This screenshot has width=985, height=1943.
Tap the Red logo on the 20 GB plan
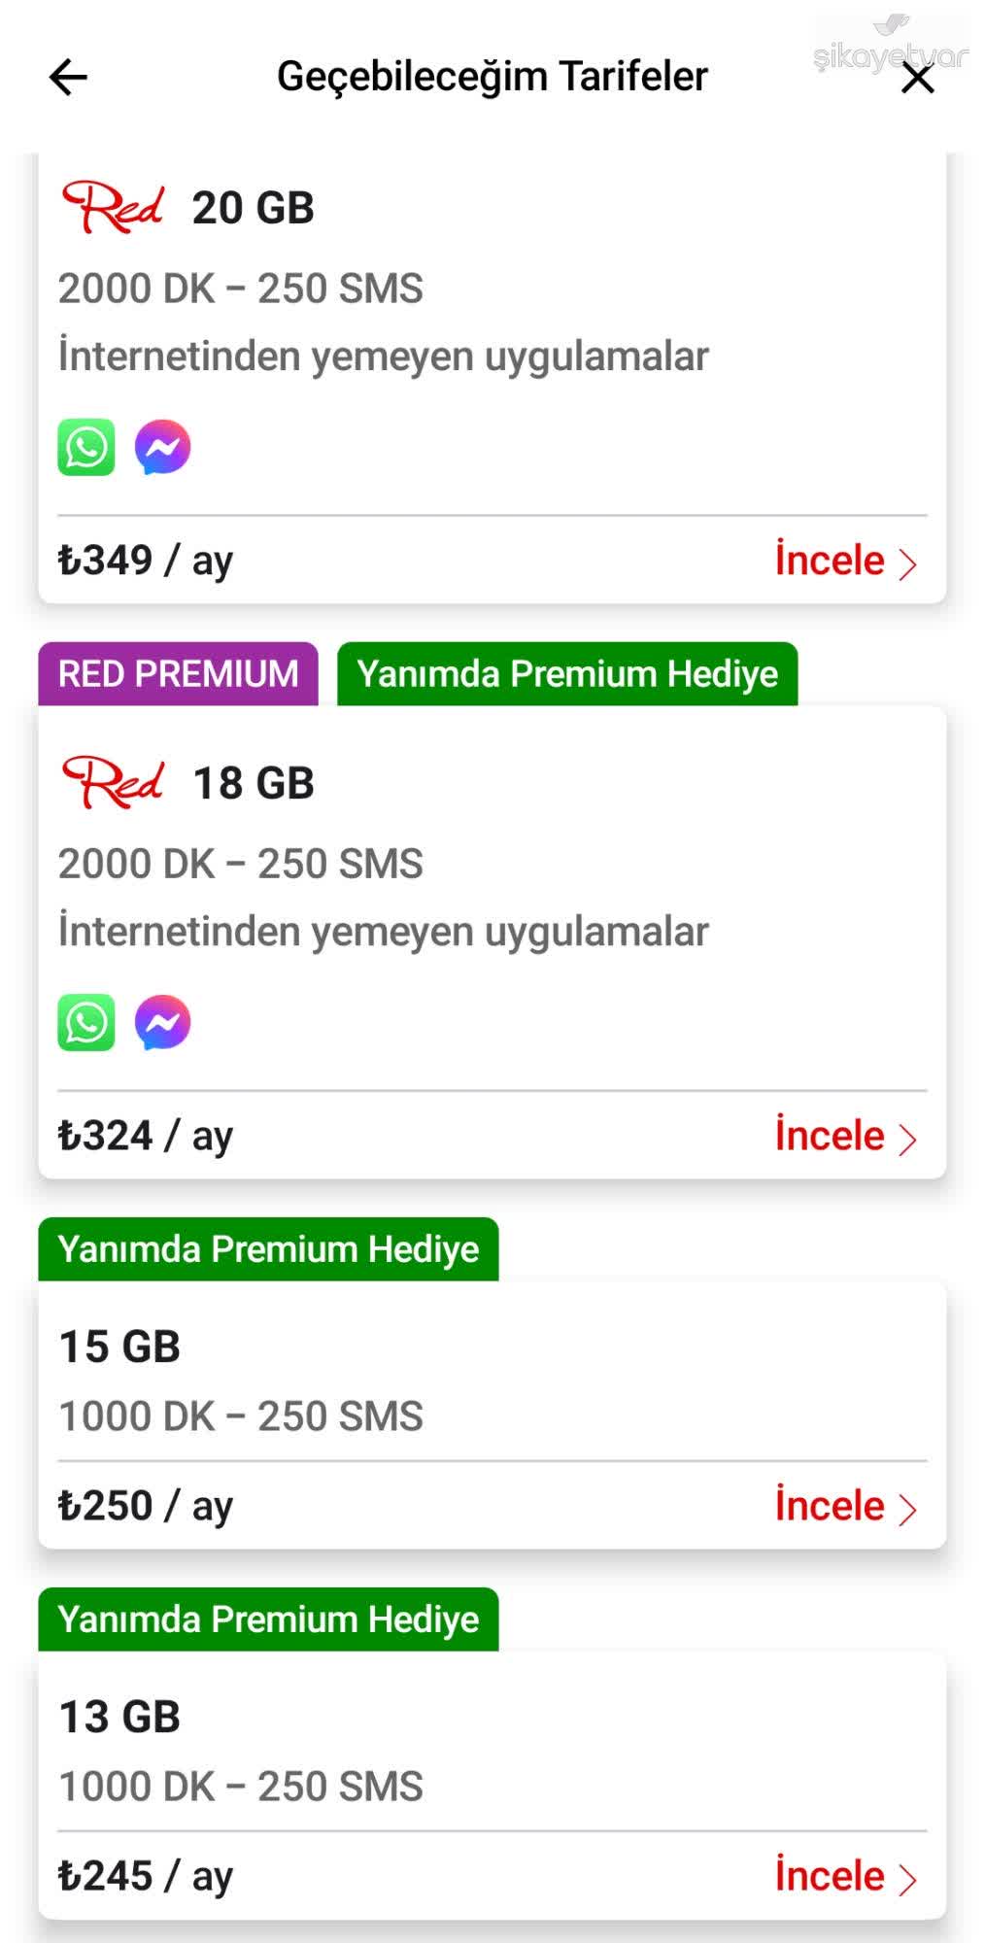[113, 207]
